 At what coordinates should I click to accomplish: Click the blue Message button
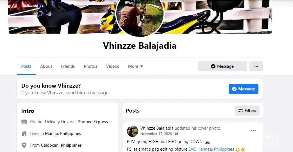tap(244, 89)
